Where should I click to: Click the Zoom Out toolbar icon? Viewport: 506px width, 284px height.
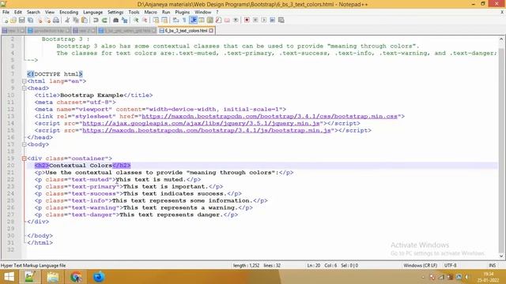(x=145, y=21)
